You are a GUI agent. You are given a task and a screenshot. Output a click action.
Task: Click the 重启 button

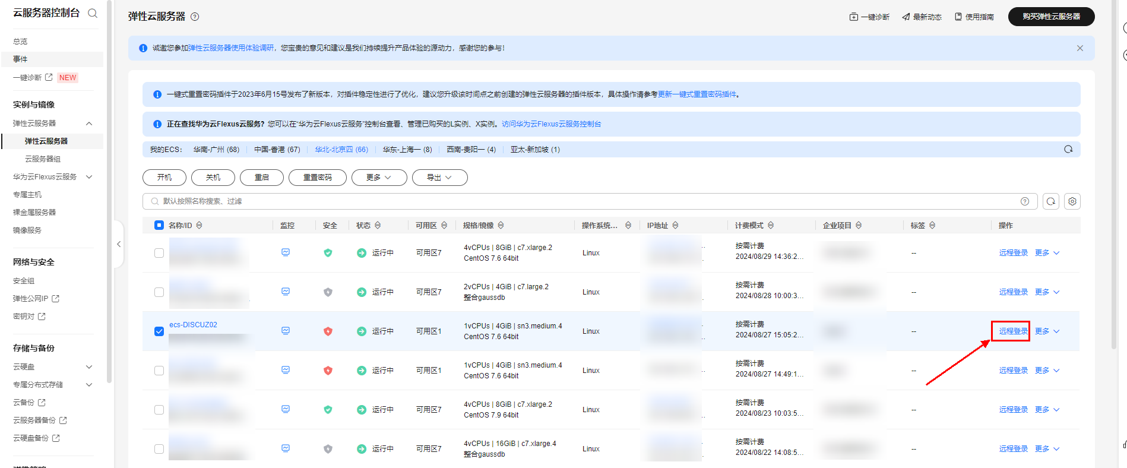(262, 178)
